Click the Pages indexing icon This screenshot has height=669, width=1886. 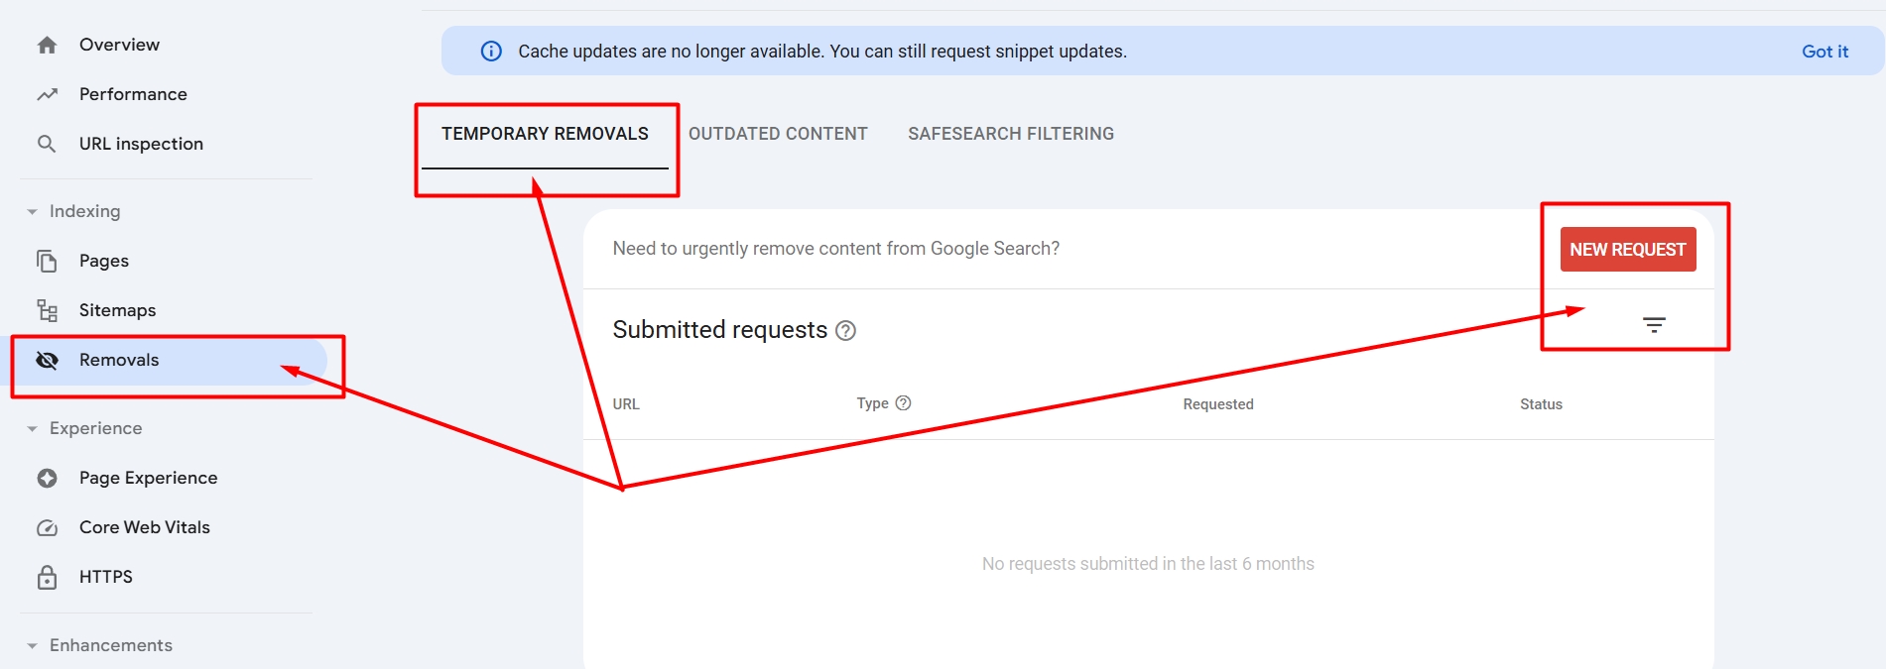(x=47, y=260)
